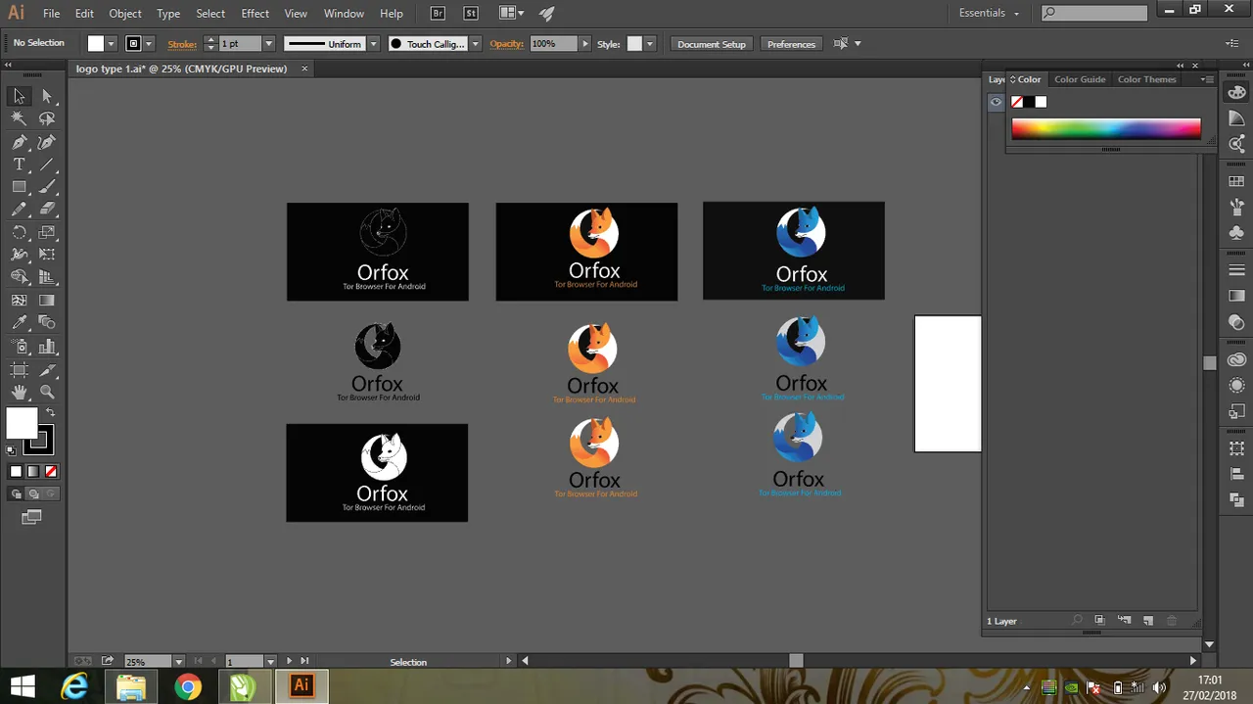Click the Document Setup button
The width and height of the screenshot is (1253, 704).
[712, 44]
